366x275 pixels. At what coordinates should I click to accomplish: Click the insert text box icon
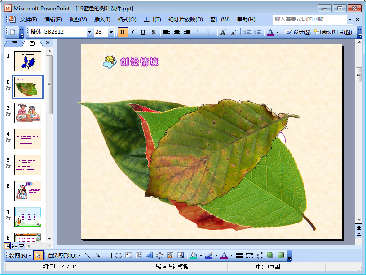[129, 255]
